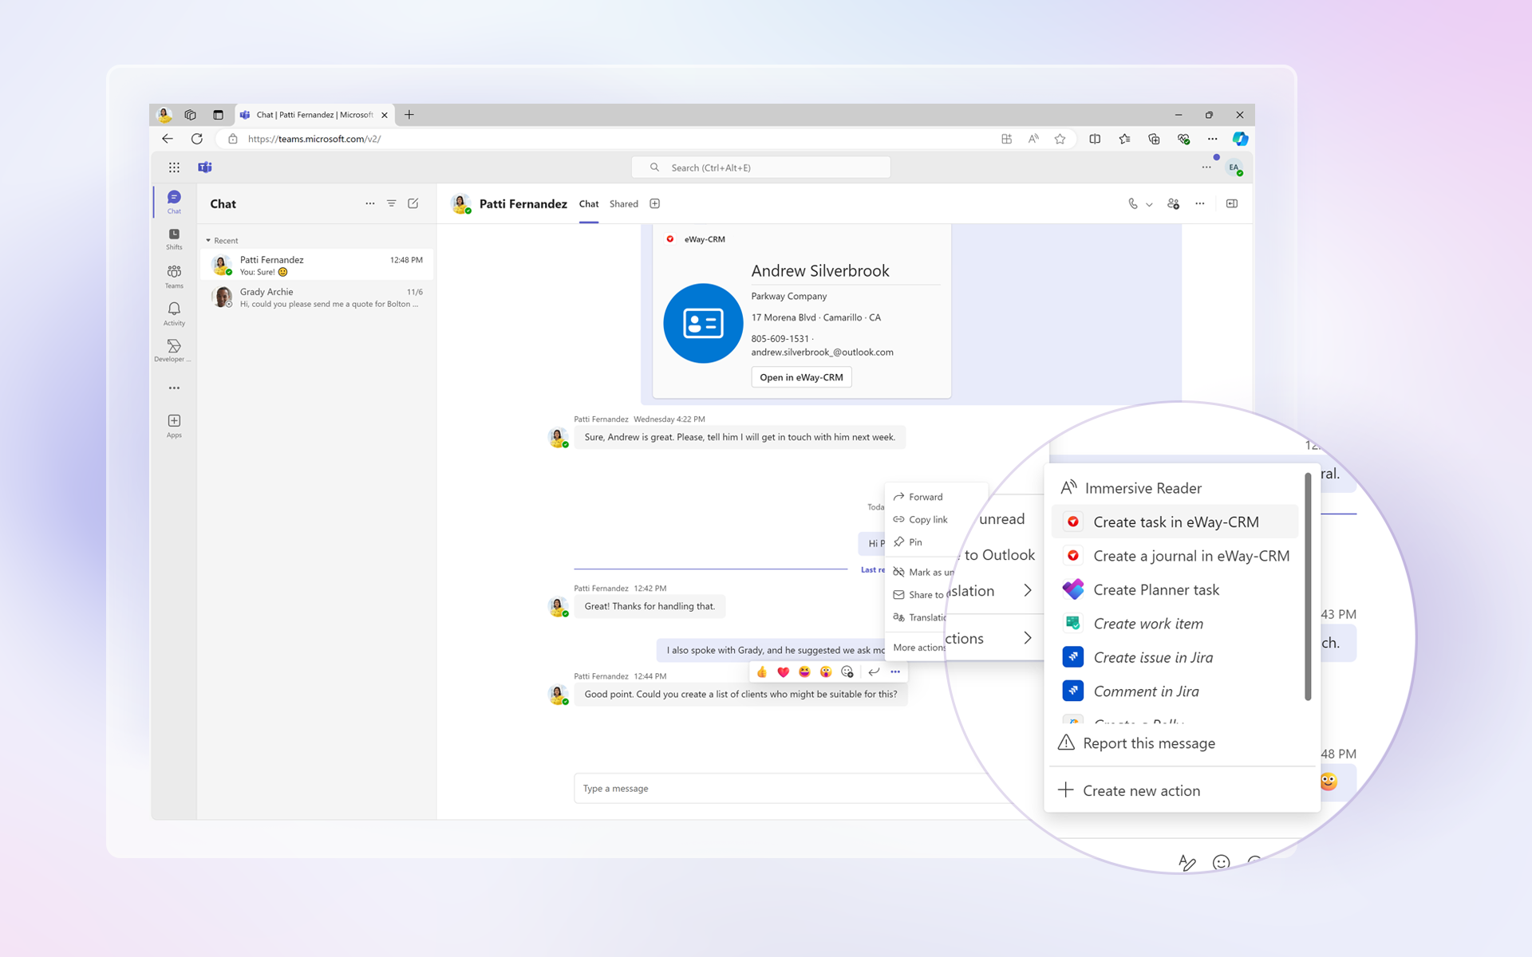
Task: Open the app launcher waffle grid
Action: [174, 167]
